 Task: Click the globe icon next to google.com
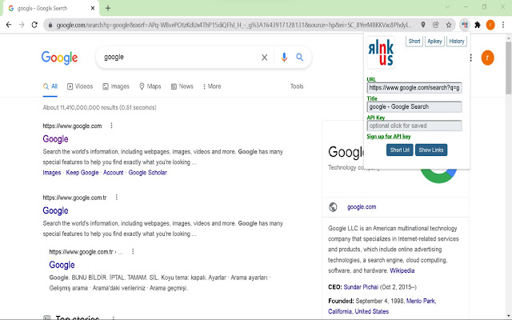pyautogui.click(x=333, y=207)
